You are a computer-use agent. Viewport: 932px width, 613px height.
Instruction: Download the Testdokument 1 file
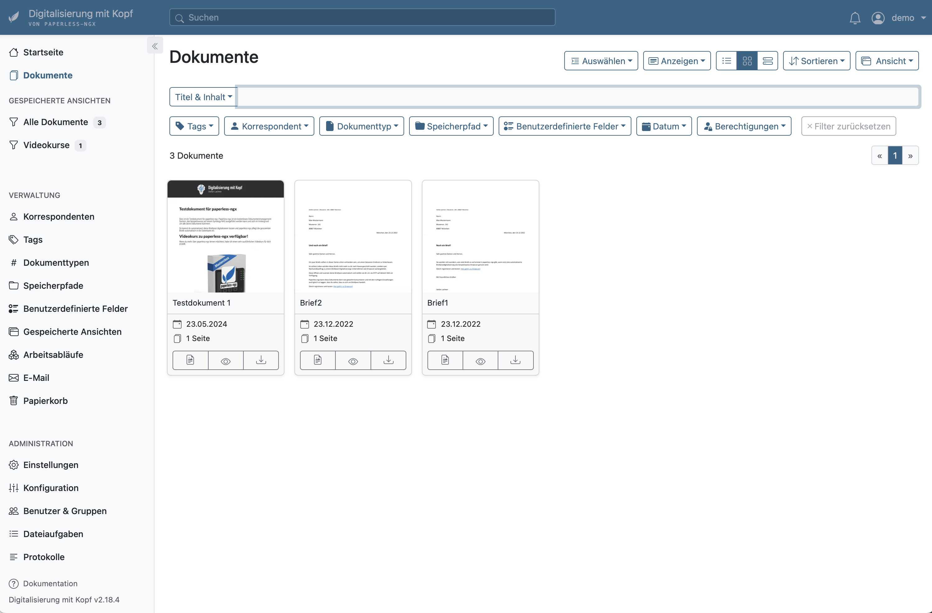(x=261, y=360)
